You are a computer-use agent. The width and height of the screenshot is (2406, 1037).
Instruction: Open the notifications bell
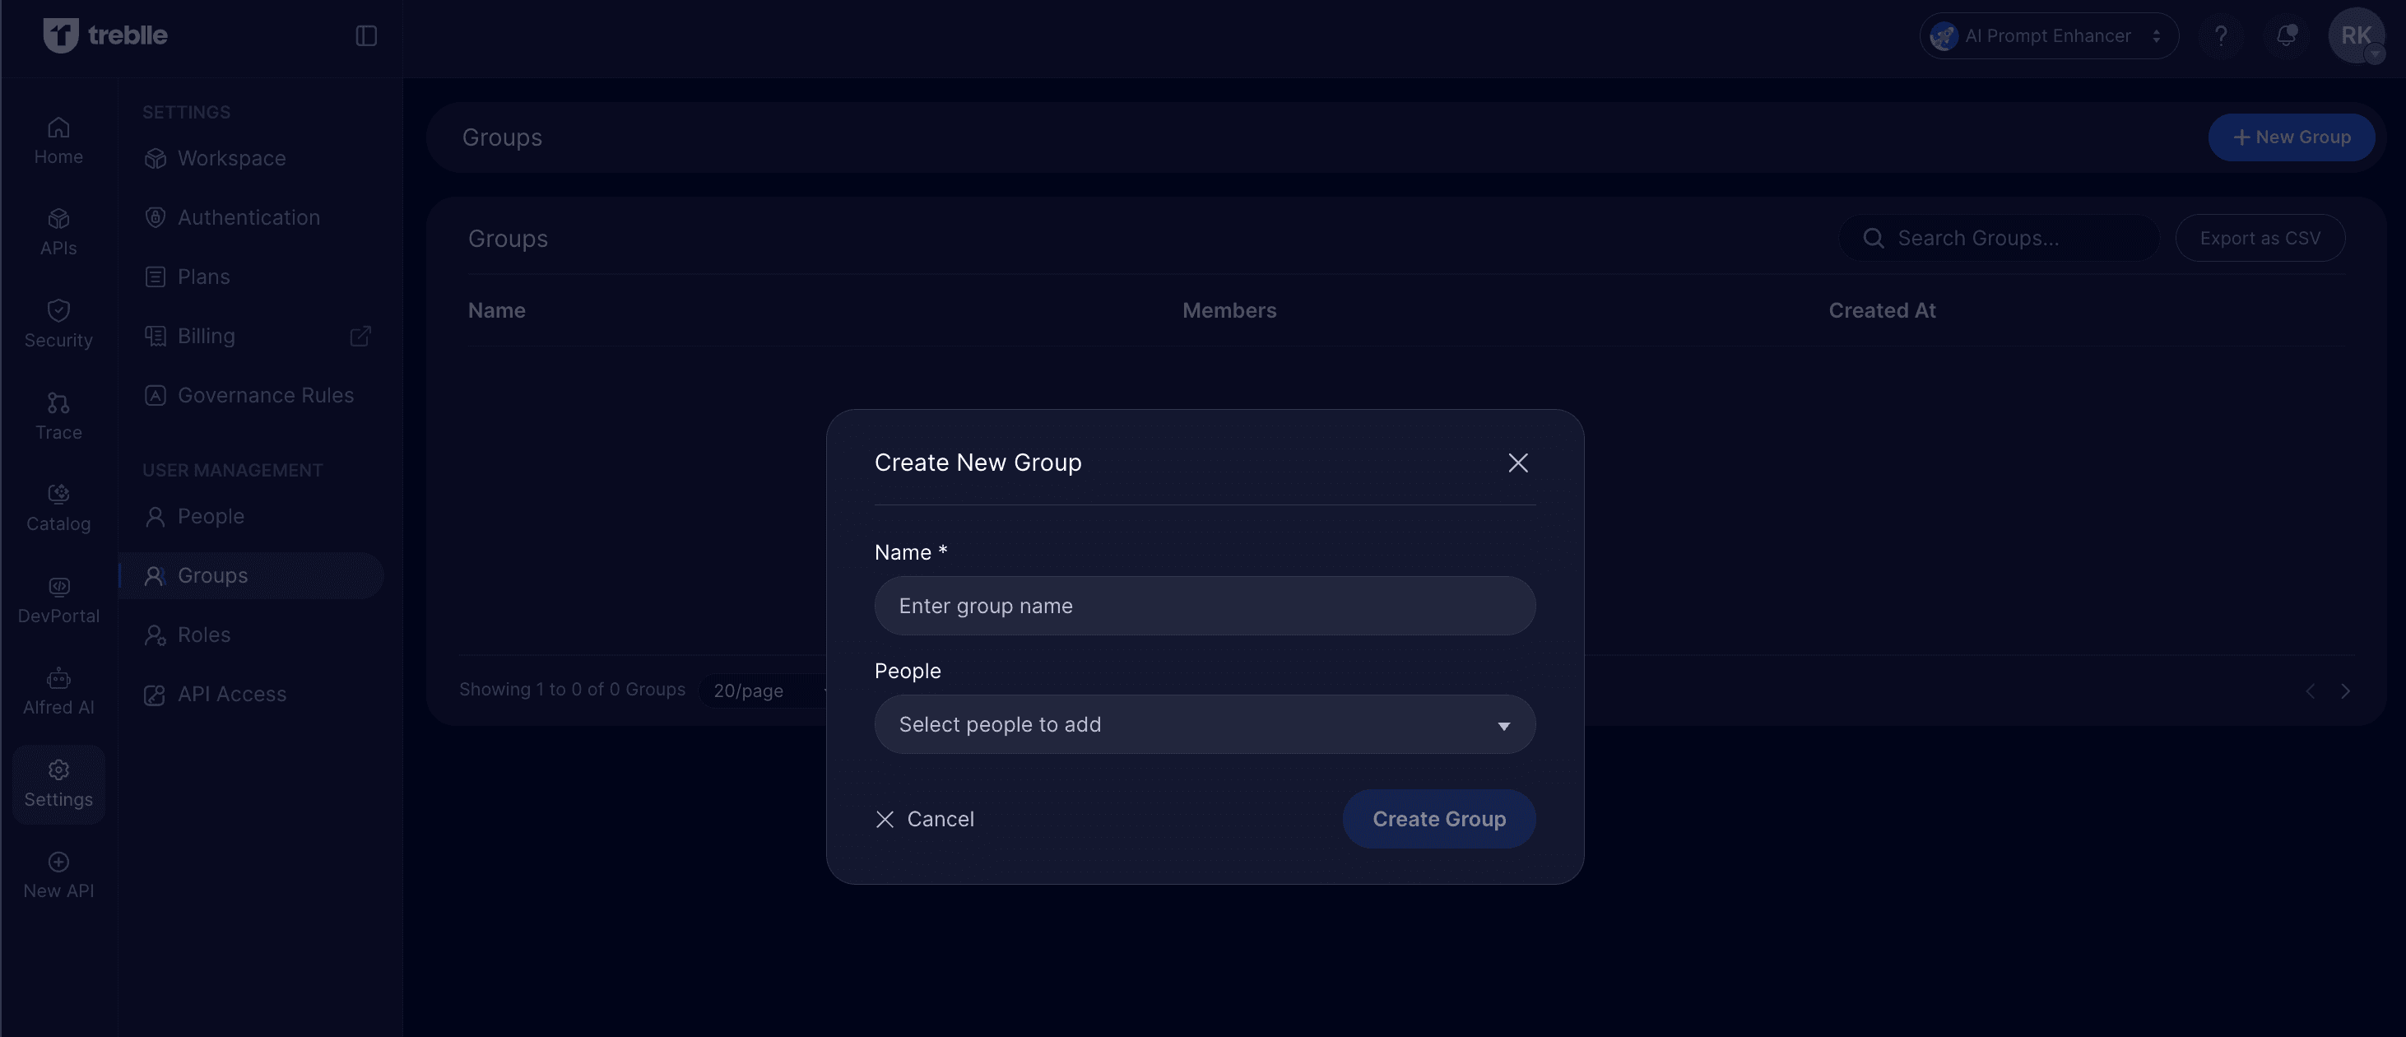(2286, 35)
